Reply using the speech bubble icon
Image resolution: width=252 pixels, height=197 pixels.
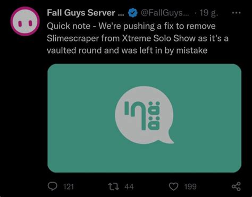click(x=53, y=186)
